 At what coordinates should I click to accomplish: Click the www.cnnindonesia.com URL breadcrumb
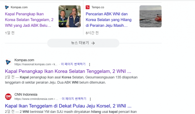(34, 99)
